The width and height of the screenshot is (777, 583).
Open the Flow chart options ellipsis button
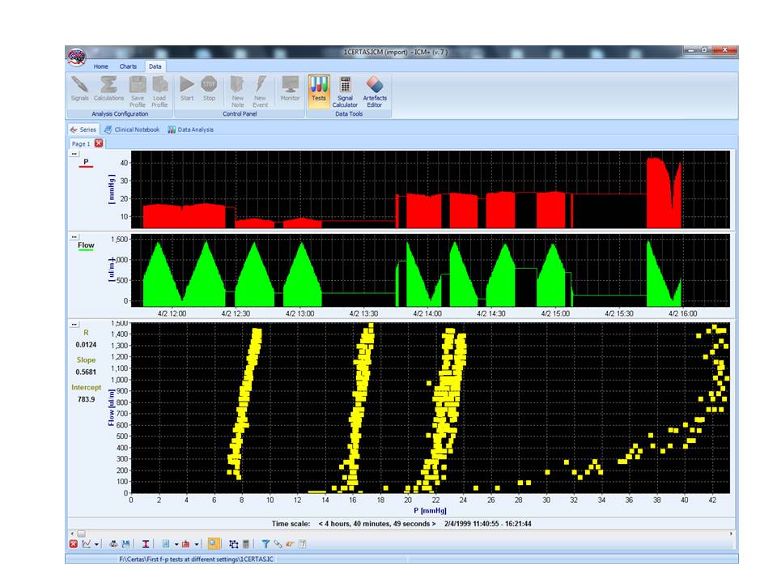click(x=74, y=236)
